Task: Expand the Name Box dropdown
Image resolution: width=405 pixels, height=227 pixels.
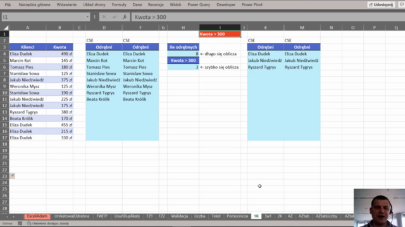Action: pos(87,17)
